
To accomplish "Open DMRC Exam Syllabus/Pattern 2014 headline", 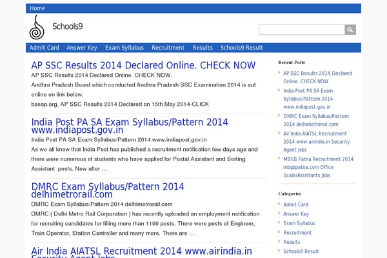I will click(x=108, y=190).
